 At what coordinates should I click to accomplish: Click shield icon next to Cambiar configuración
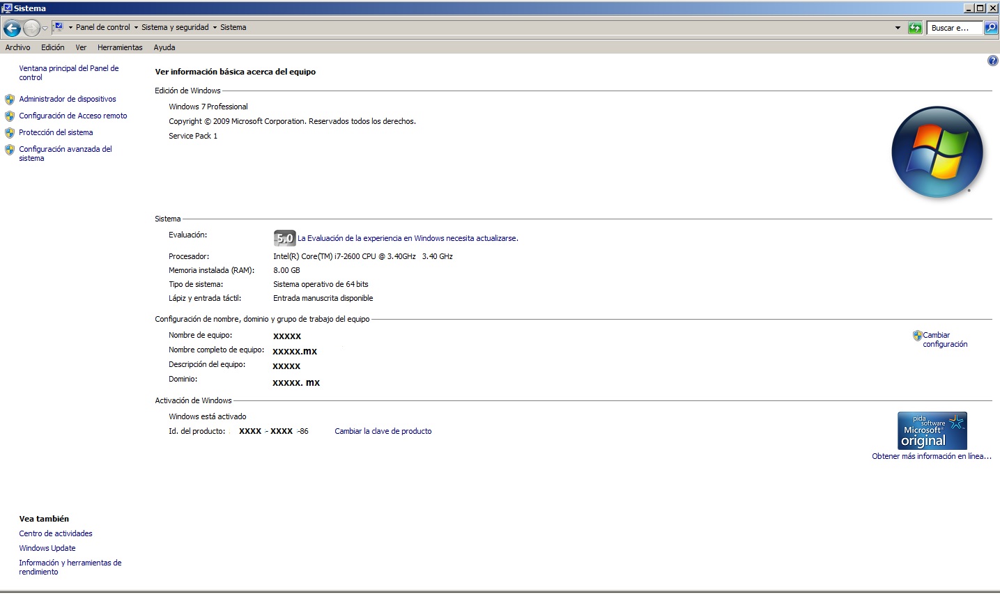tap(917, 336)
